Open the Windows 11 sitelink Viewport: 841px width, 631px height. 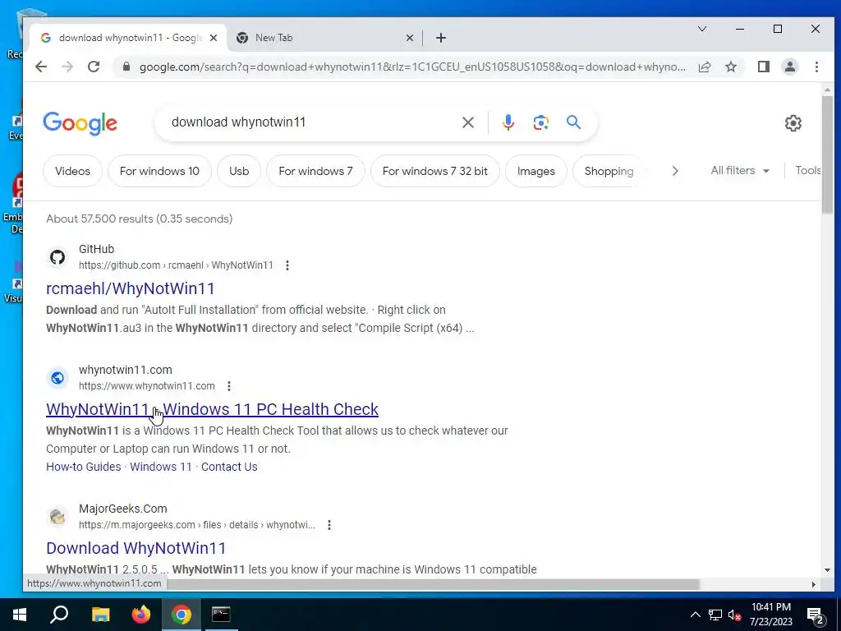161,467
